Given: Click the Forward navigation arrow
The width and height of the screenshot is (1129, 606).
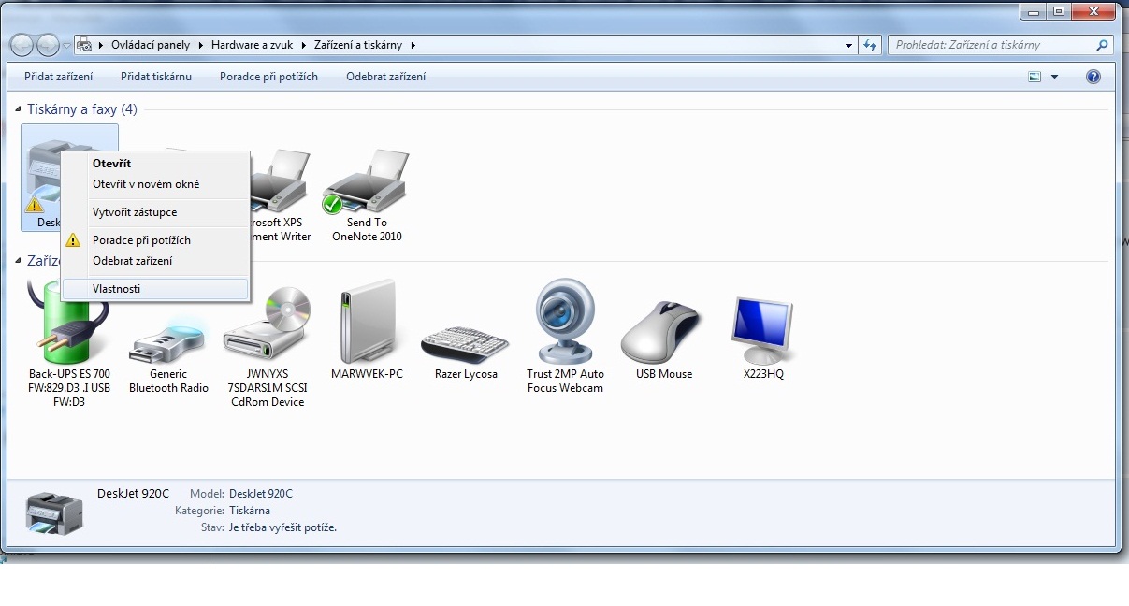Looking at the screenshot, I should (48, 45).
